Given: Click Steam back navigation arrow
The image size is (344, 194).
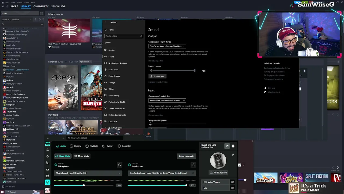Looking at the screenshot, I should [x=3, y=6].
